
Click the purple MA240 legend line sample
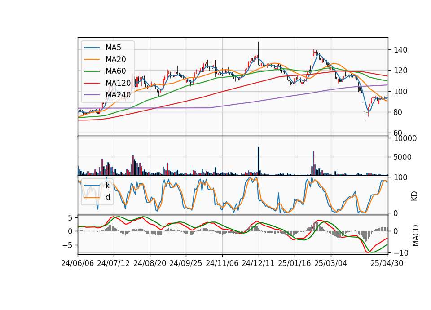pos(92,95)
